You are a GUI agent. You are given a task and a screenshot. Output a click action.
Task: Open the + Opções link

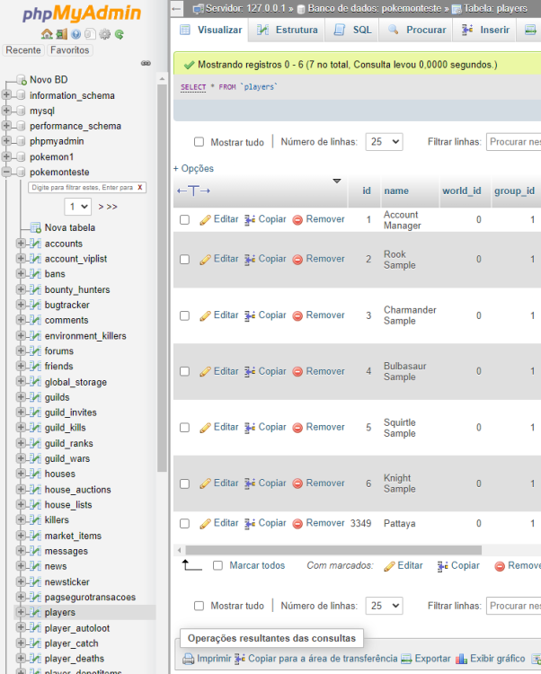pyautogui.click(x=193, y=168)
